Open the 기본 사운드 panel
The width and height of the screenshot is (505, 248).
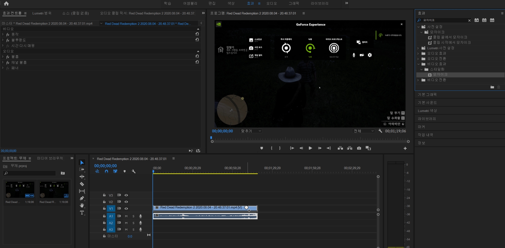coord(427,102)
